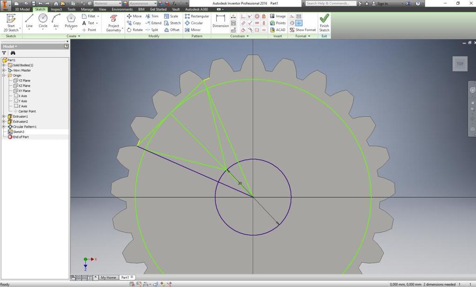This screenshot has width=476, height=287.
Task: Expand the Extrusion2 feature
Action: 4,122
